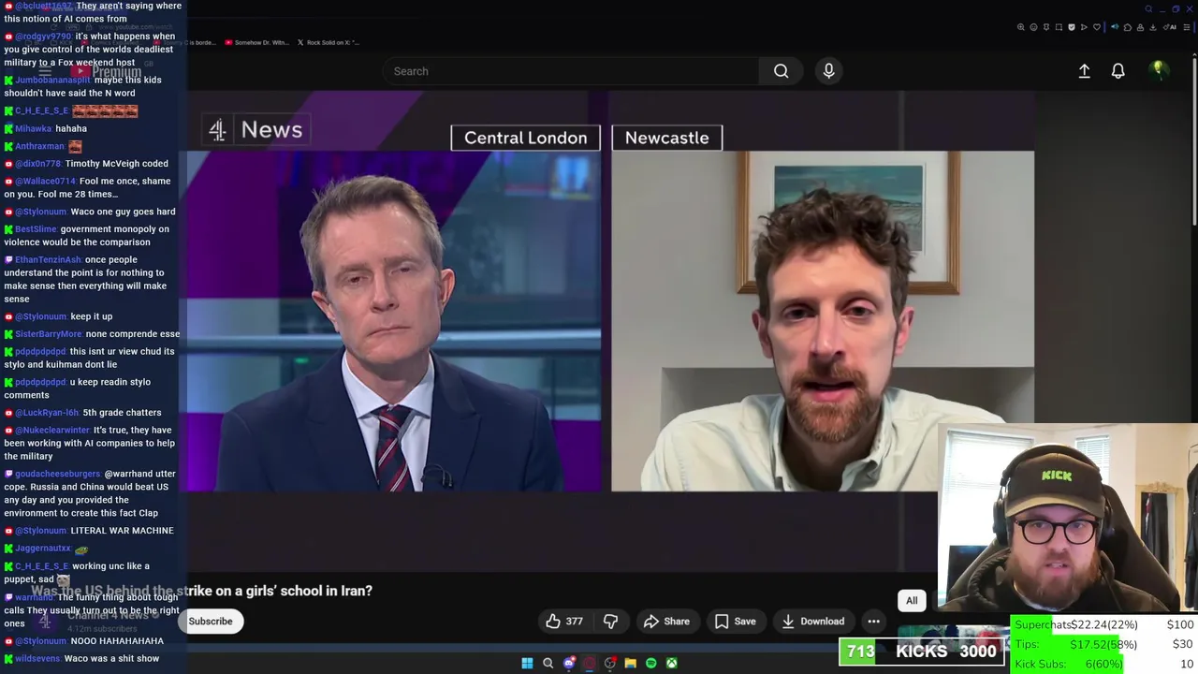The width and height of the screenshot is (1198, 674).
Task: Click chat username 'EthanTenzinAsh'
Action: click(49, 260)
